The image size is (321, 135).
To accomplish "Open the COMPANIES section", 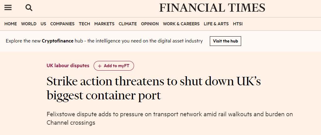I will [x=62, y=24].
